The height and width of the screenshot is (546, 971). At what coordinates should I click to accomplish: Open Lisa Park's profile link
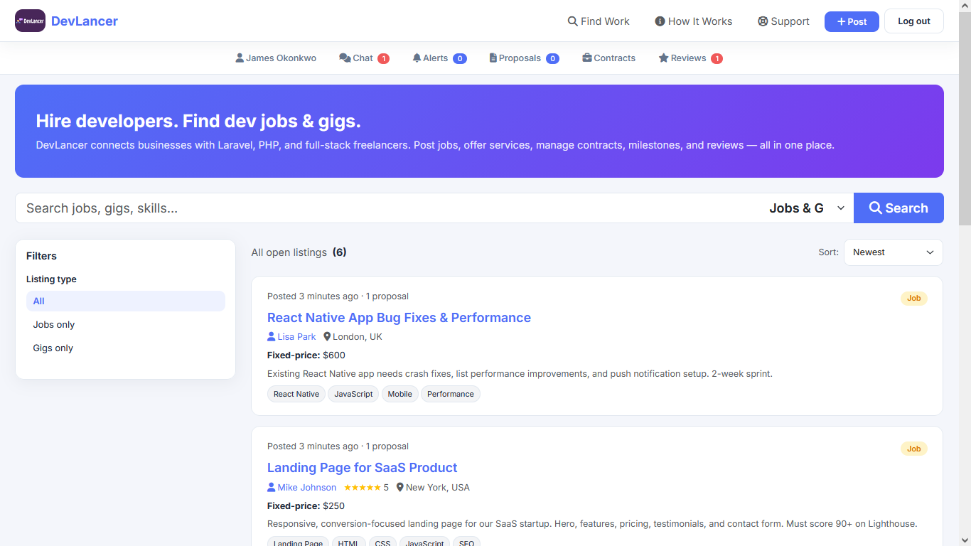click(291, 337)
